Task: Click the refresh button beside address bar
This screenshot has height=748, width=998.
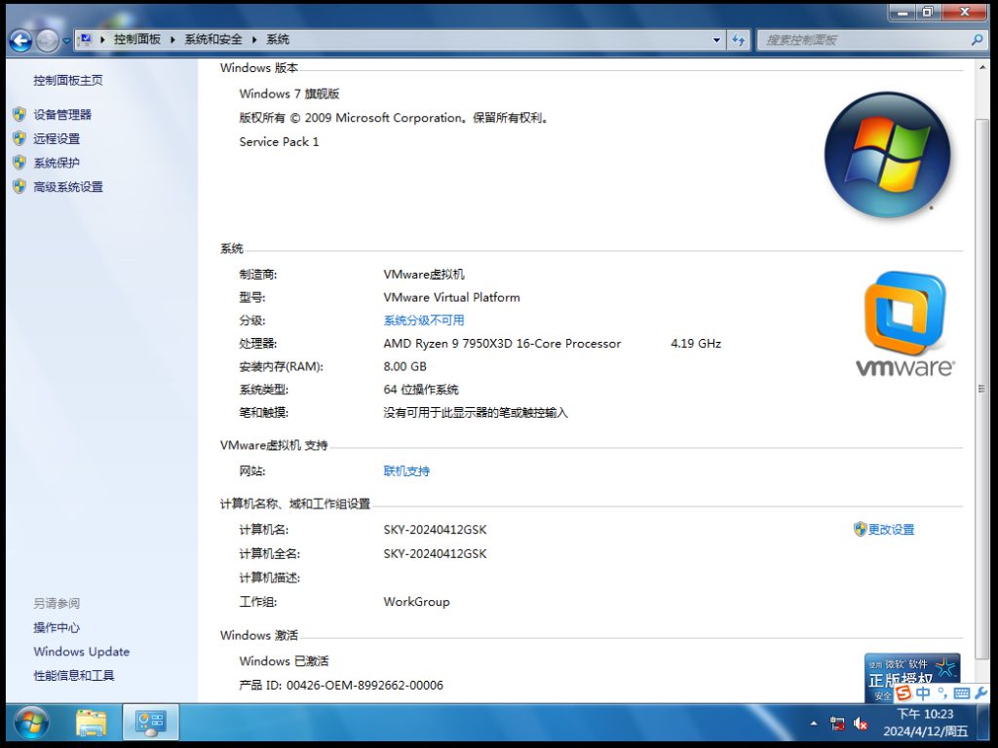Action: (738, 40)
